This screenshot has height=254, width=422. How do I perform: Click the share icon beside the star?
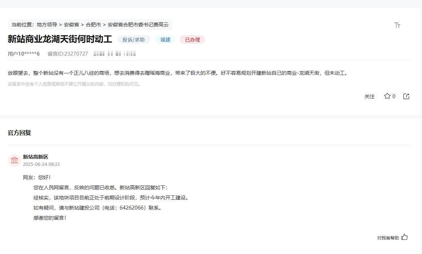click(x=406, y=96)
